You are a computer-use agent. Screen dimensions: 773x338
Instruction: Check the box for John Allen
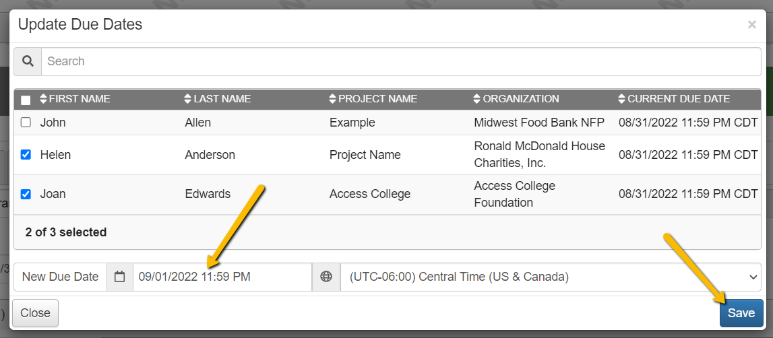[26, 123]
